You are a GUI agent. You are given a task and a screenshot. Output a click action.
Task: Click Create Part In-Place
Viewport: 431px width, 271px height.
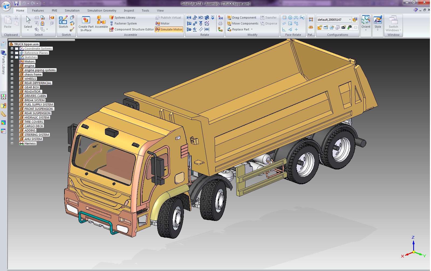pos(86,24)
